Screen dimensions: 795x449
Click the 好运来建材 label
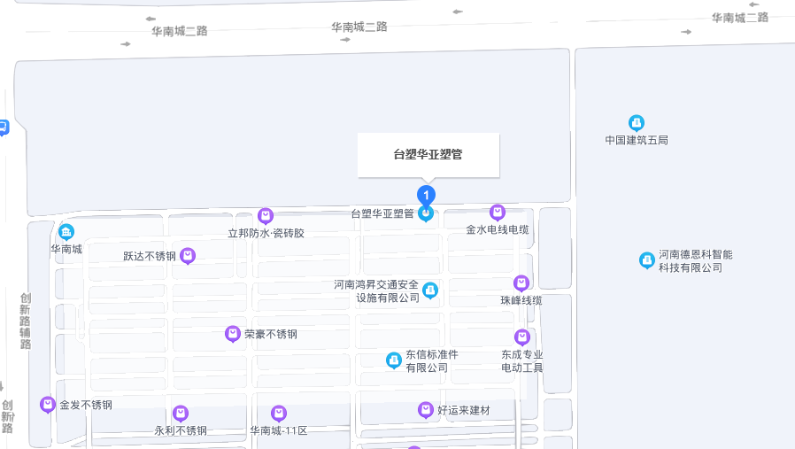click(463, 410)
